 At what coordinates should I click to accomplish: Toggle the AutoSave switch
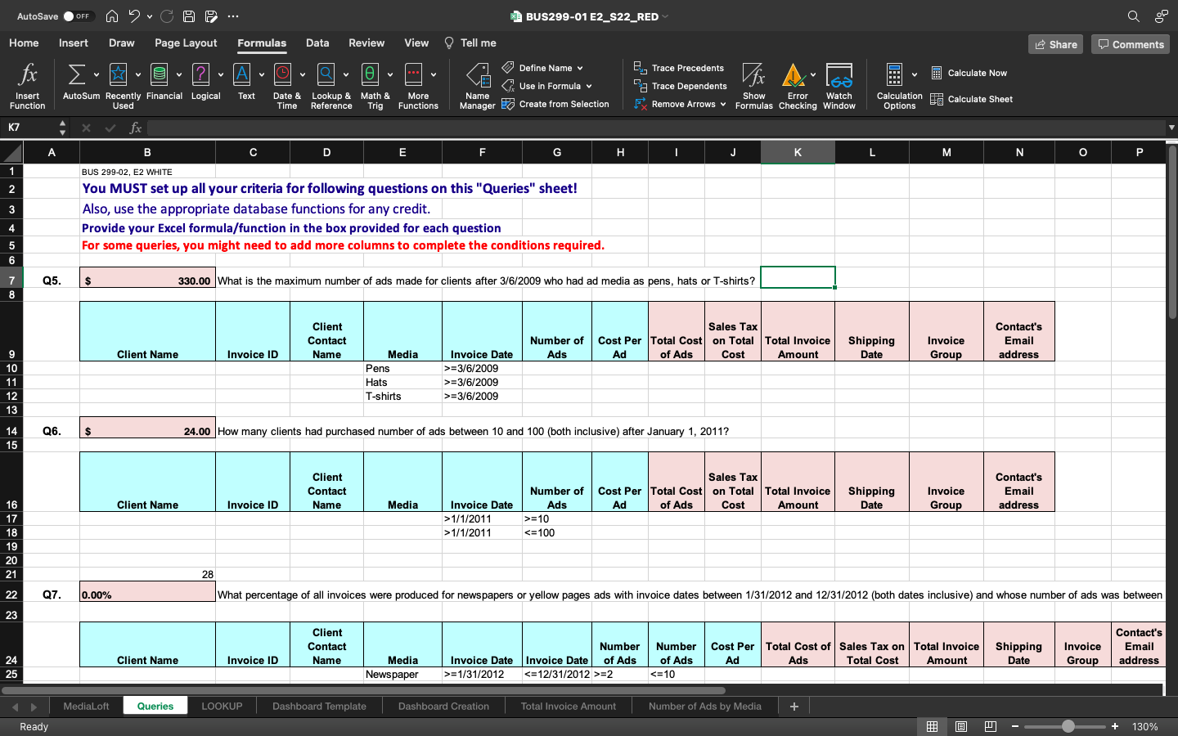pos(79,16)
